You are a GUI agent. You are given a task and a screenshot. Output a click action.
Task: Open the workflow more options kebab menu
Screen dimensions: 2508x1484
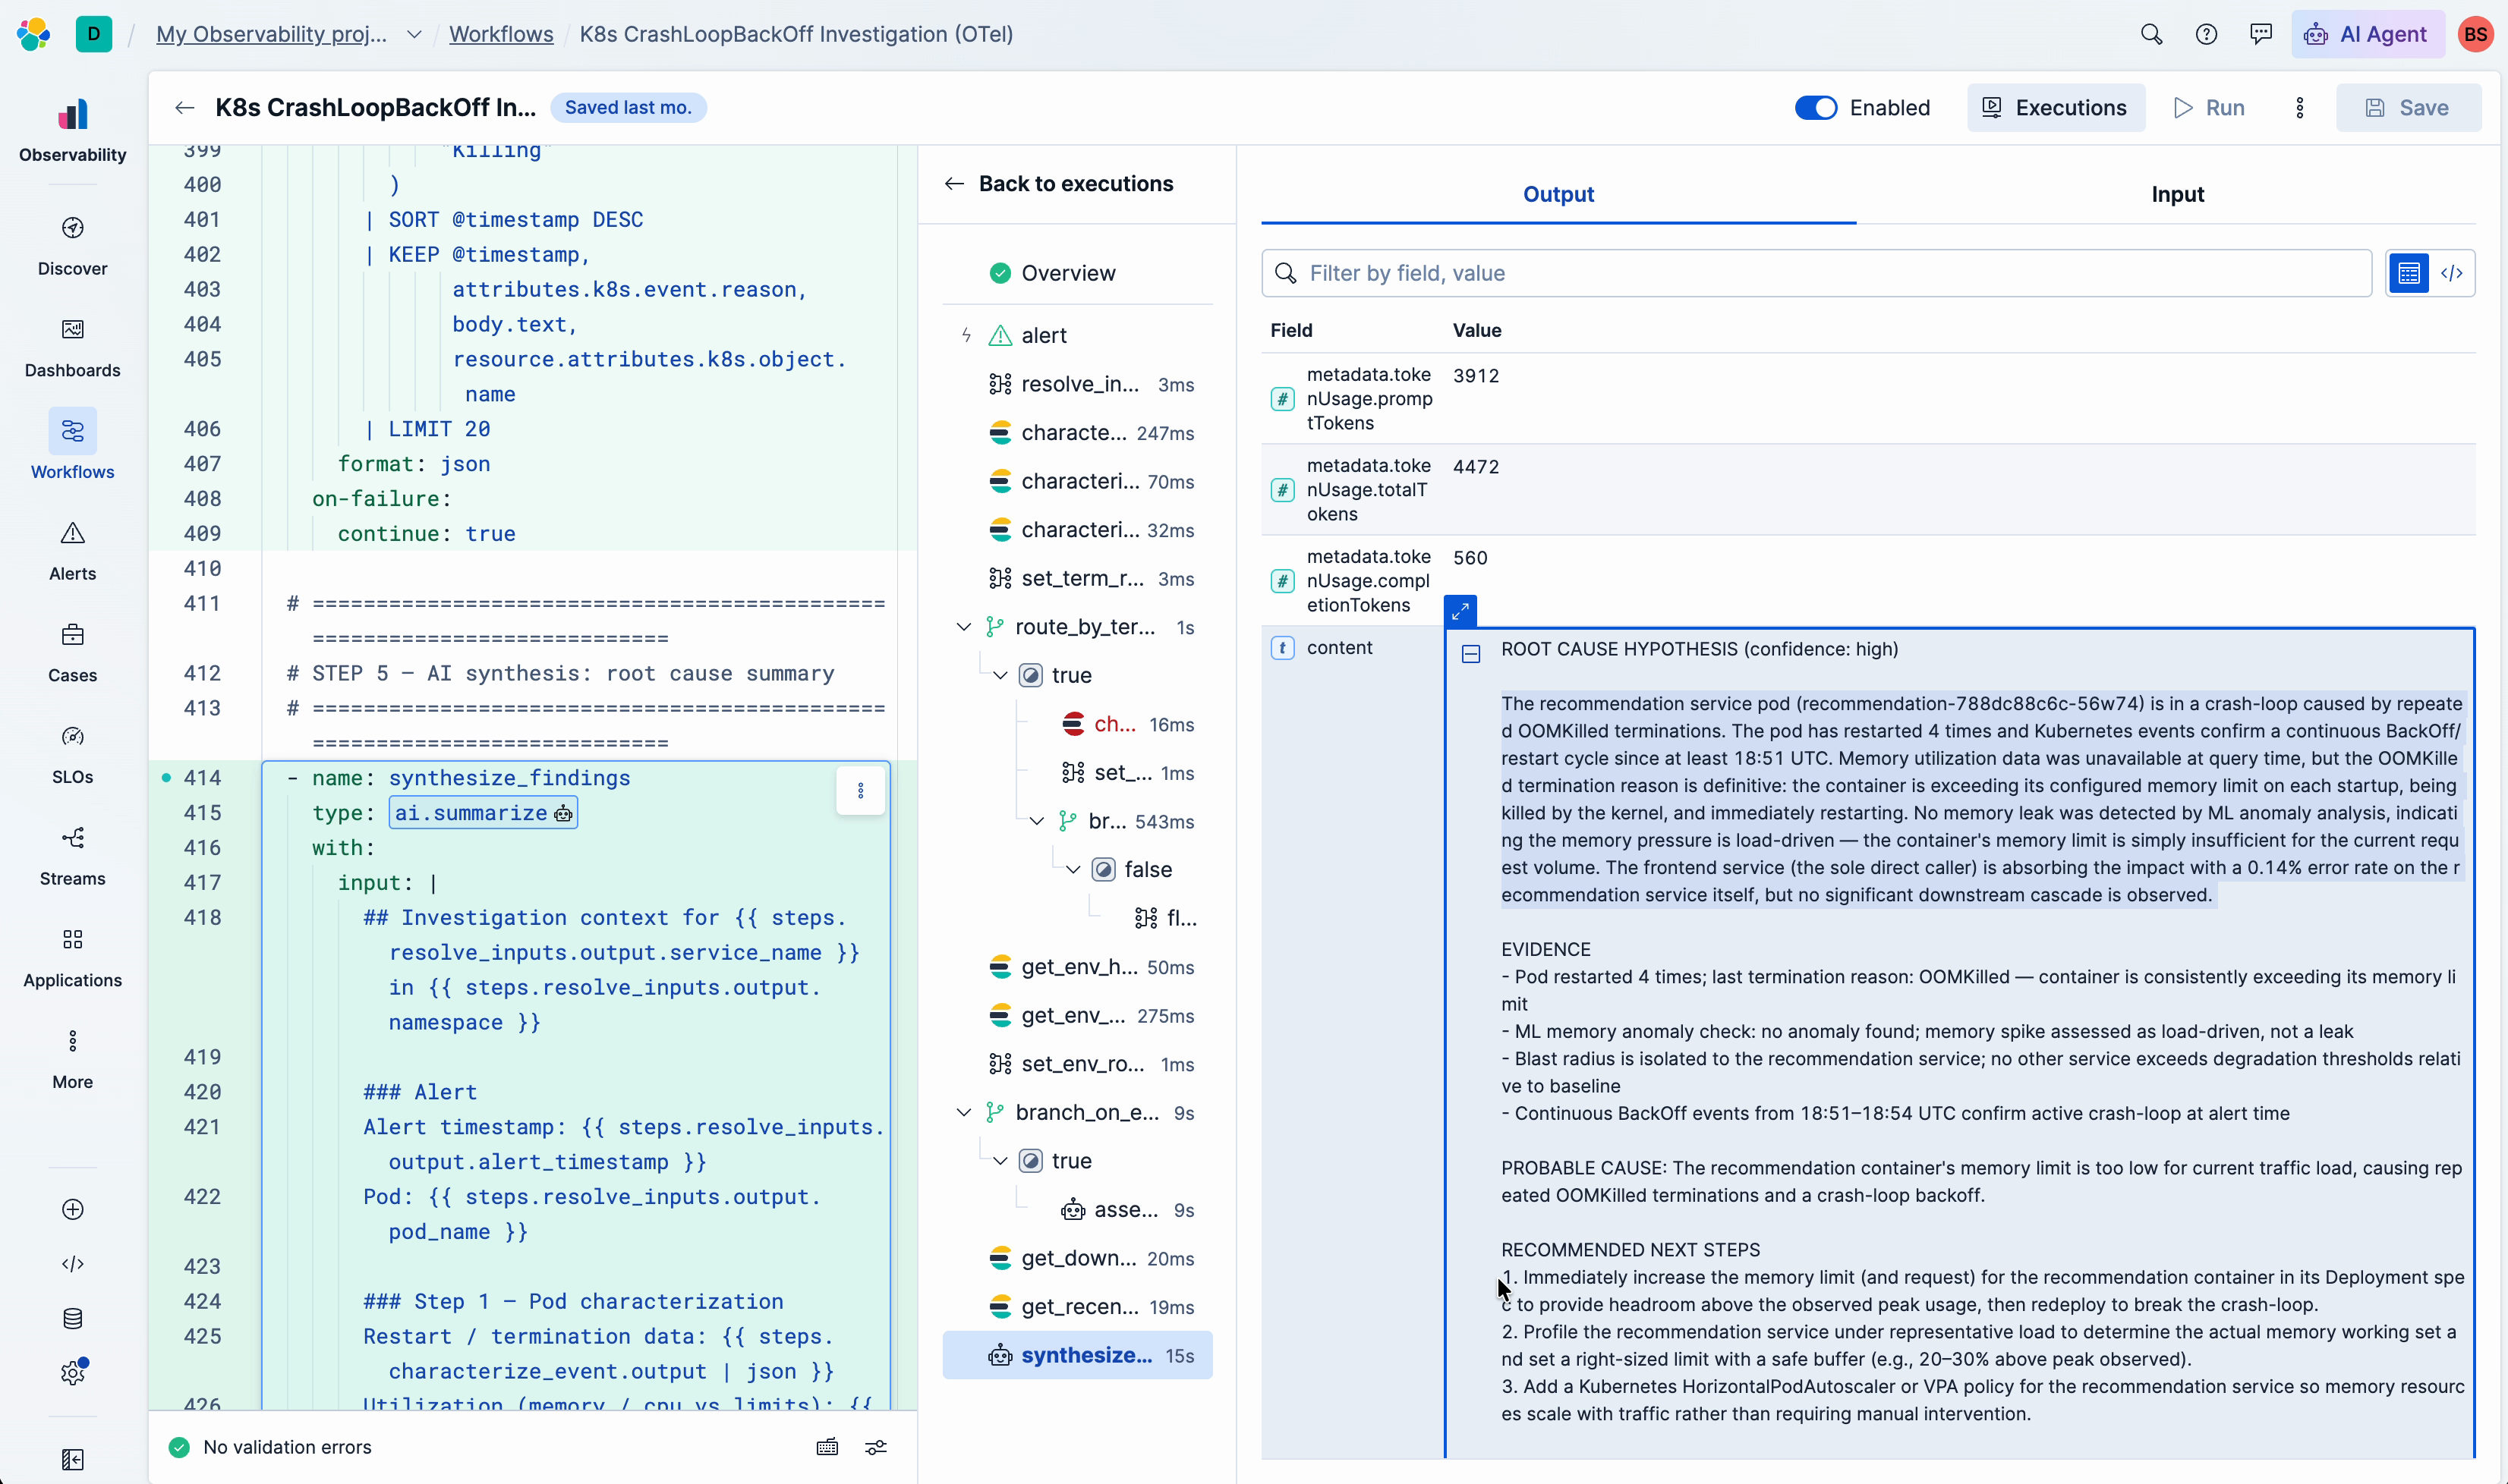tap(2299, 107)
